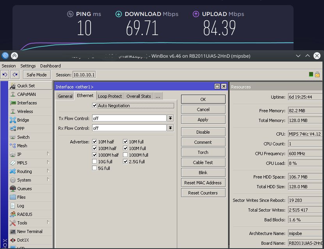
Task: Click the Apply button
Action: click(203, 120)
